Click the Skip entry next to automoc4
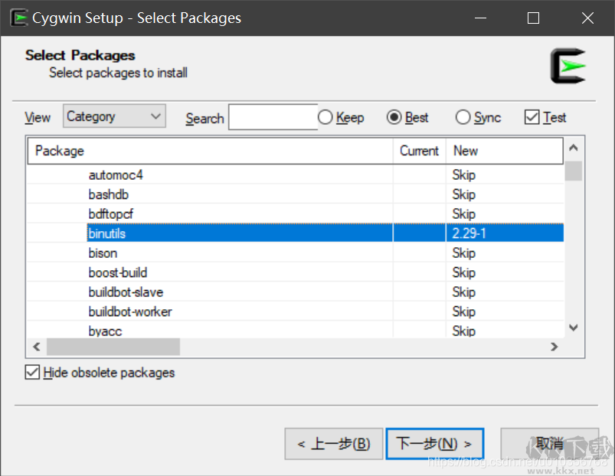The image size is (615, 476). point(463,174)
